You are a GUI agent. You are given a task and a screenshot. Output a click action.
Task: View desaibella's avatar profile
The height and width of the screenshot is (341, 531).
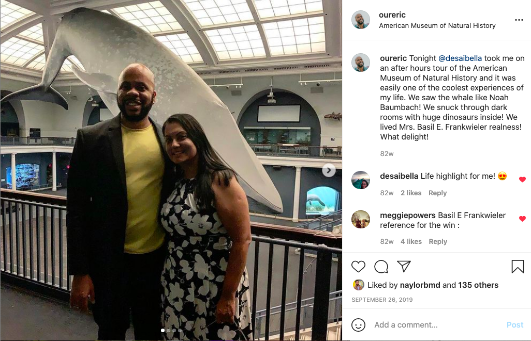point(361,180)
